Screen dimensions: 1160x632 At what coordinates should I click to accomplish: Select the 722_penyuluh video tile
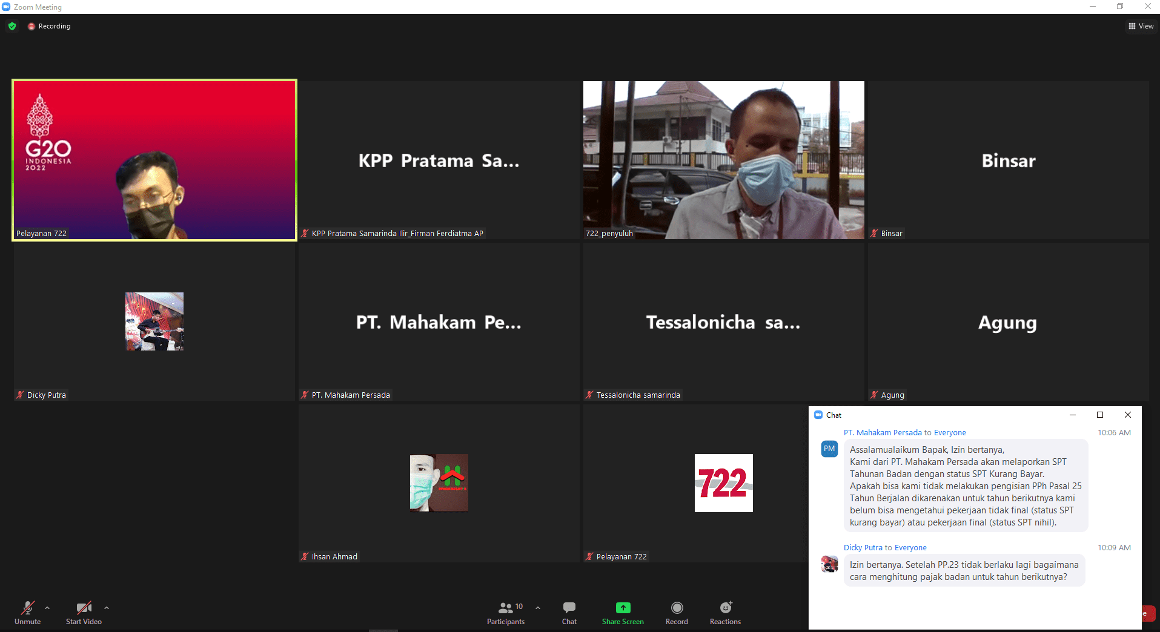coord(723,160)
